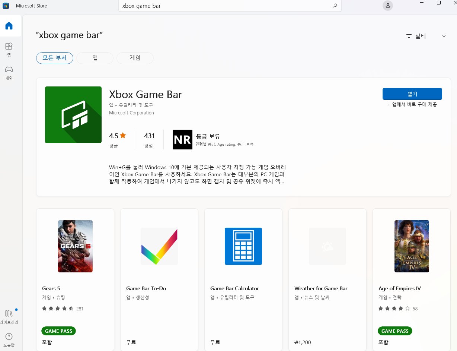Click the 등급 보류 rating text
Image resolution: width=457 pixels, height=351 pixels.
tap(208, 136)
